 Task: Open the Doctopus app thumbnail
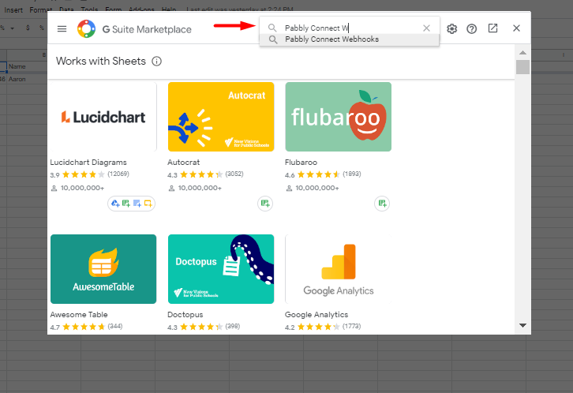click(x=221, y=269)
